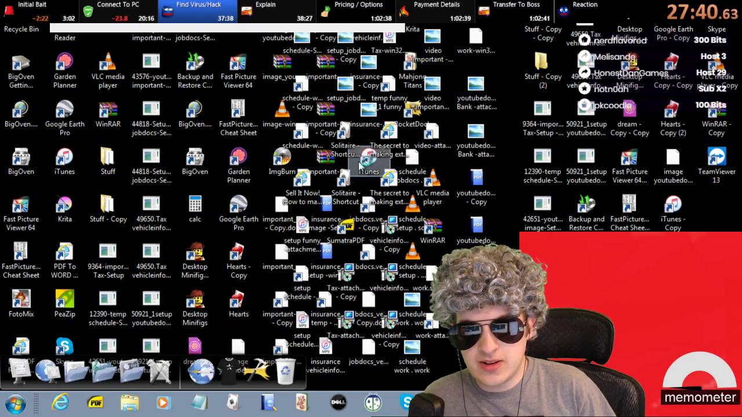742x417 pixels.
Task: Click the black t-shirt icon in the dock
Action: [229, 371]
